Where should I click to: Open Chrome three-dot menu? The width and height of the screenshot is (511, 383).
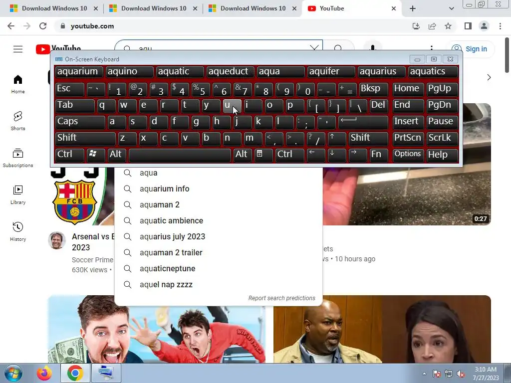click(500, 26)
